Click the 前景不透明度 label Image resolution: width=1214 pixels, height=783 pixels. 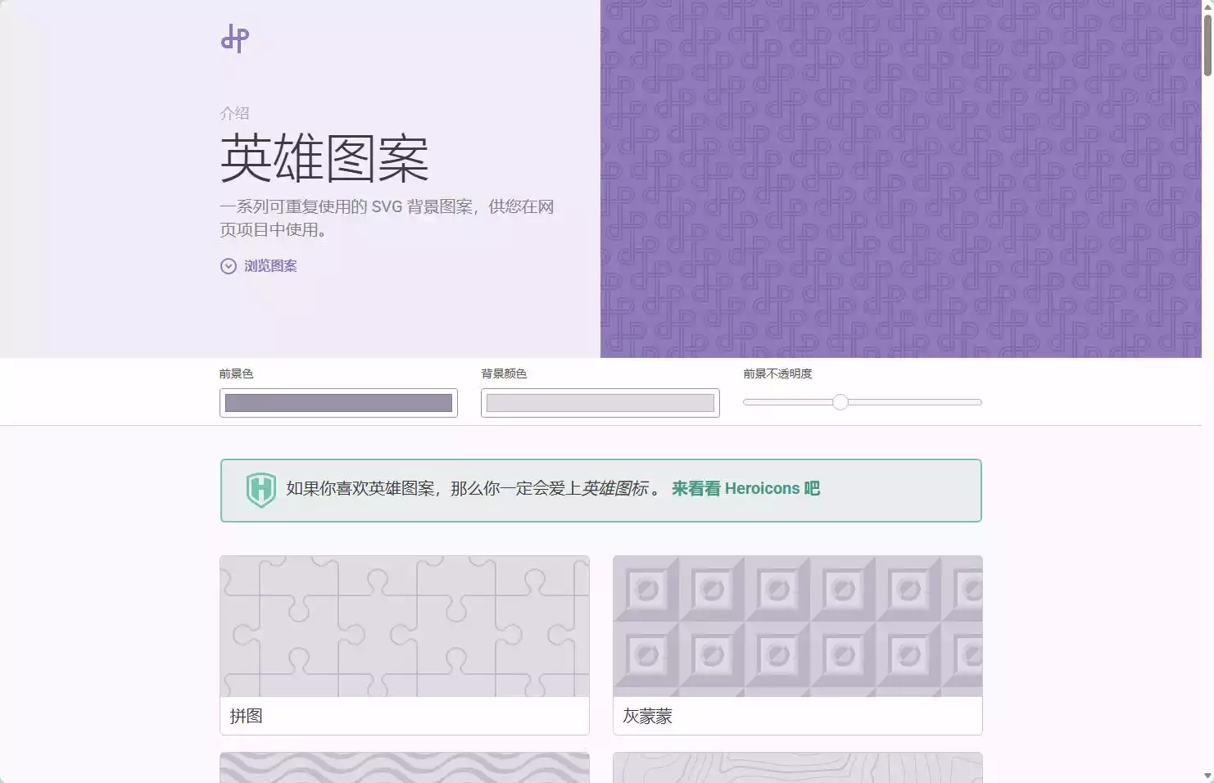pos(777,373)
